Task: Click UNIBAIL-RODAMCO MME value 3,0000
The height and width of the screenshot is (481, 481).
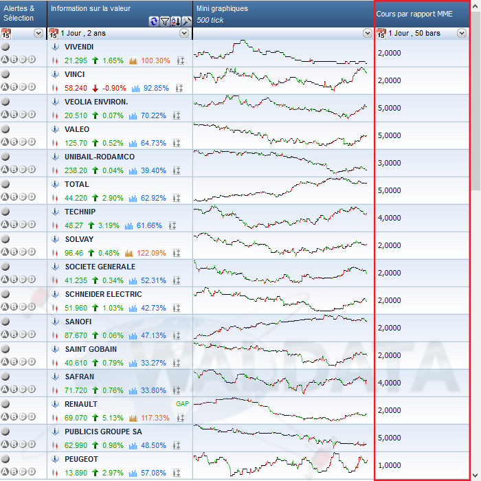Action: (390, 163)
